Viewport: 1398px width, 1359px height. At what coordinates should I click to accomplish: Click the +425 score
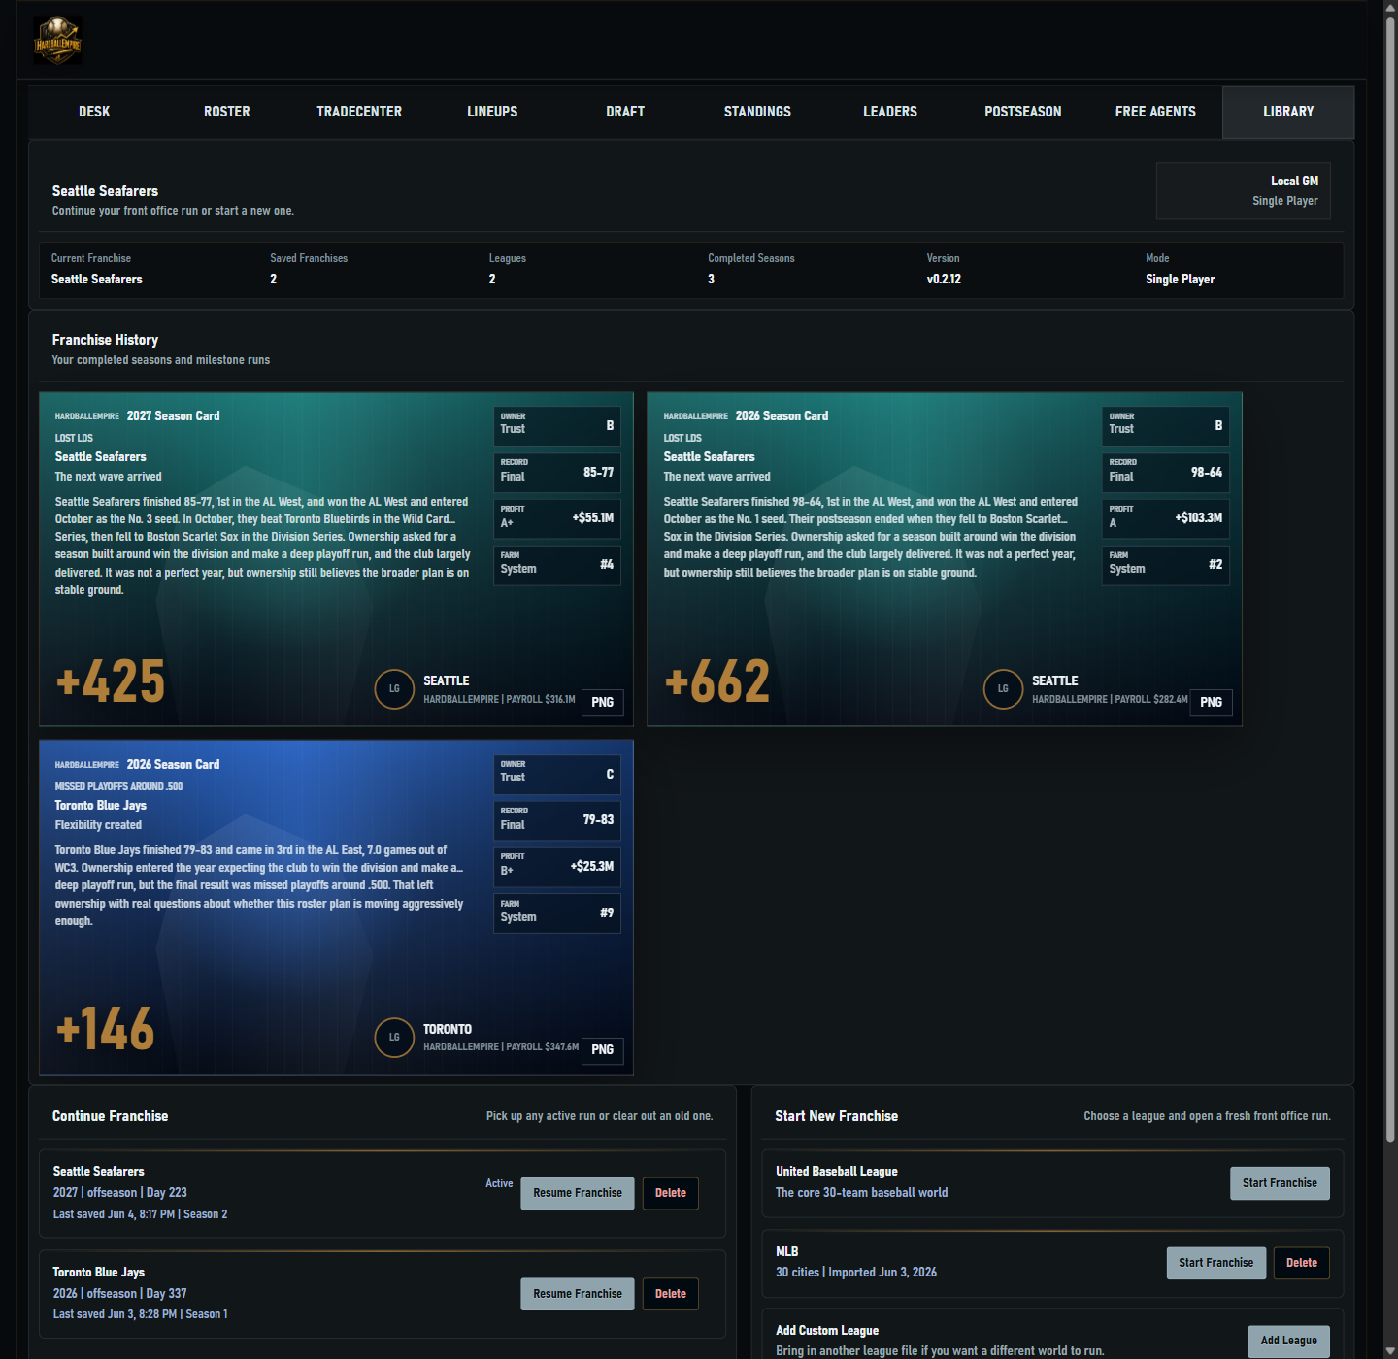(x=111, y=681)
